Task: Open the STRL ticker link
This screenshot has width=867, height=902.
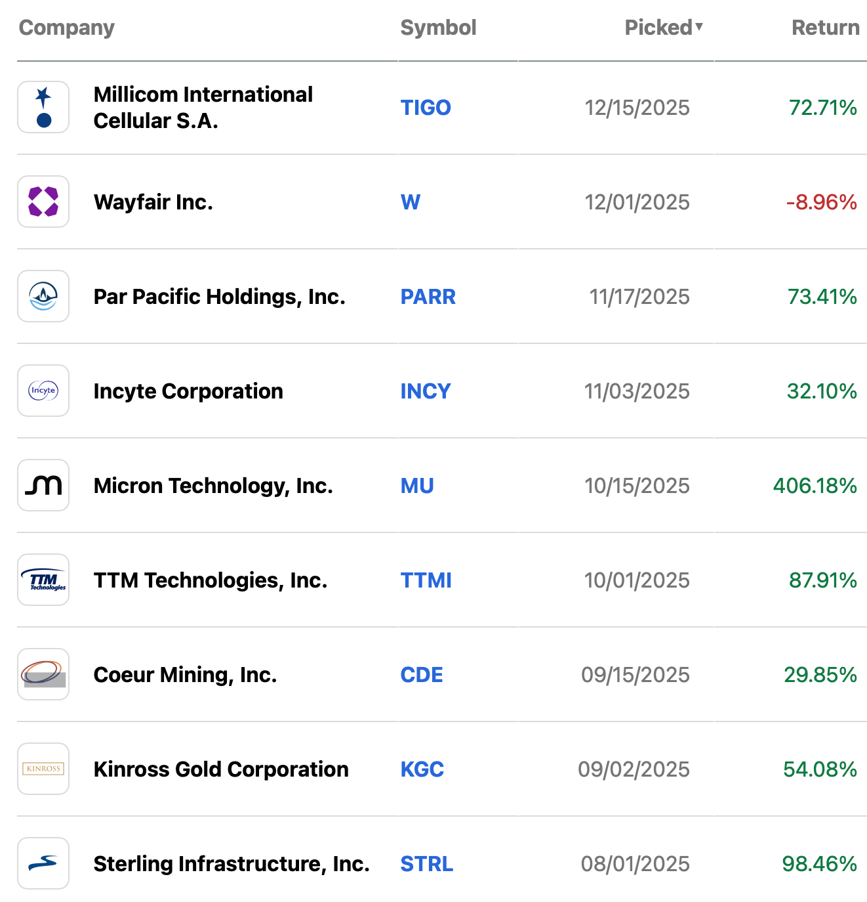Action: (426, 864)
